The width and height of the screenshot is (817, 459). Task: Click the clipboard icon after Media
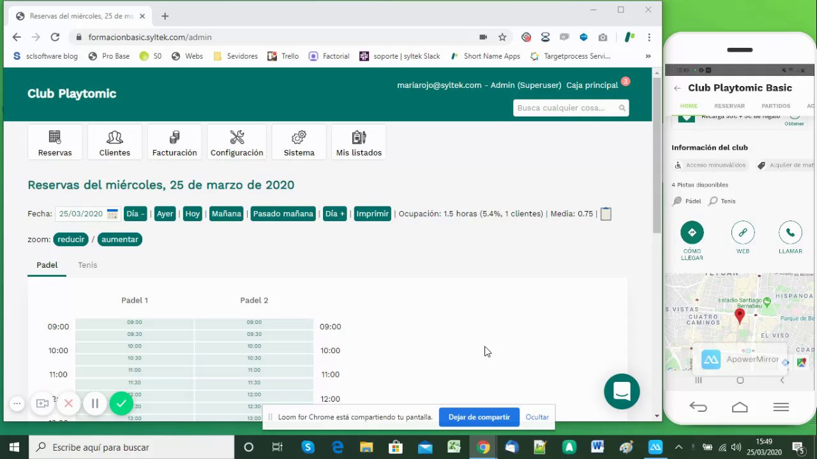[x=606, y=214]
